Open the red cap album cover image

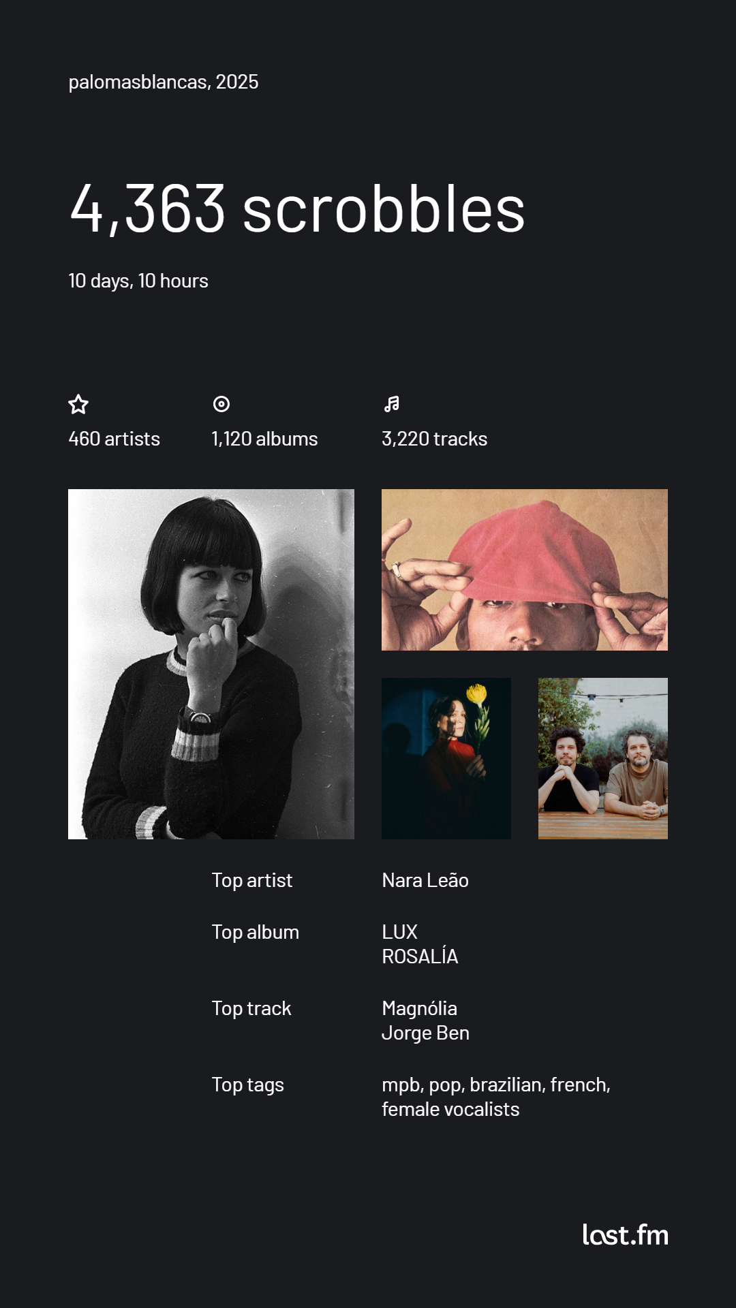[525, 570]
